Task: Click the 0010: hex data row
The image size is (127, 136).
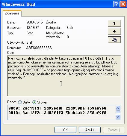Action: (x=57, y=113)
